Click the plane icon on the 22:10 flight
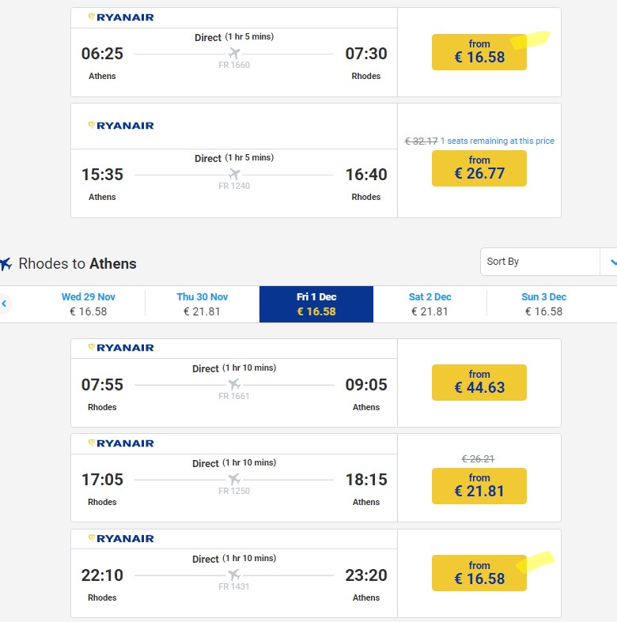 click(x=234, y=575)
